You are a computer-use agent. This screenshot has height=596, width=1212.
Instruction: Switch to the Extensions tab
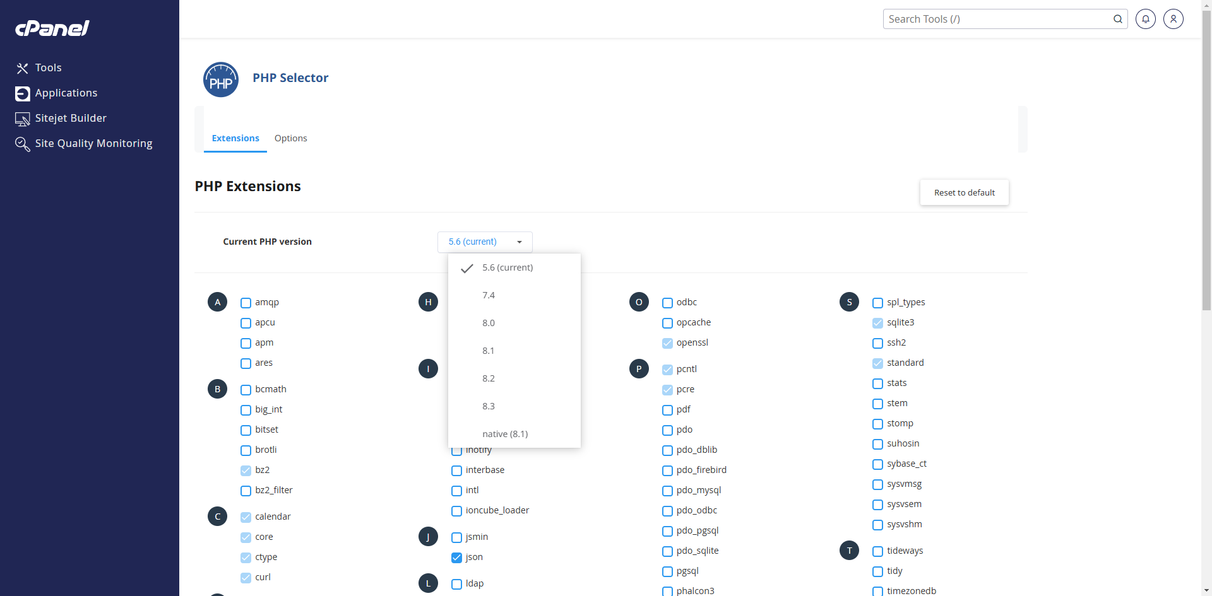coord(235,138)
